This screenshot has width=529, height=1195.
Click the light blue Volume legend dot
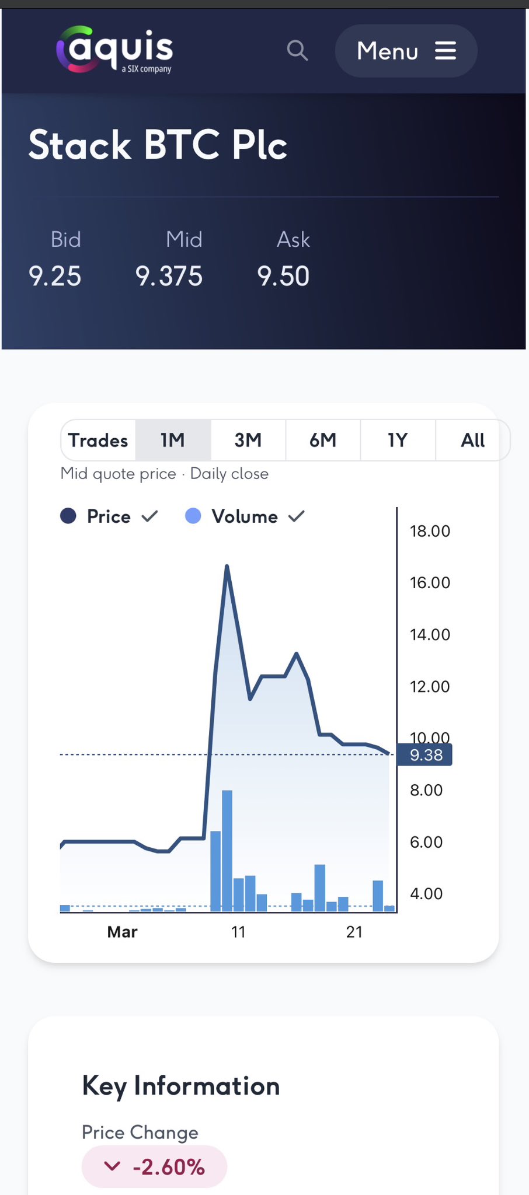coord(193,516)
